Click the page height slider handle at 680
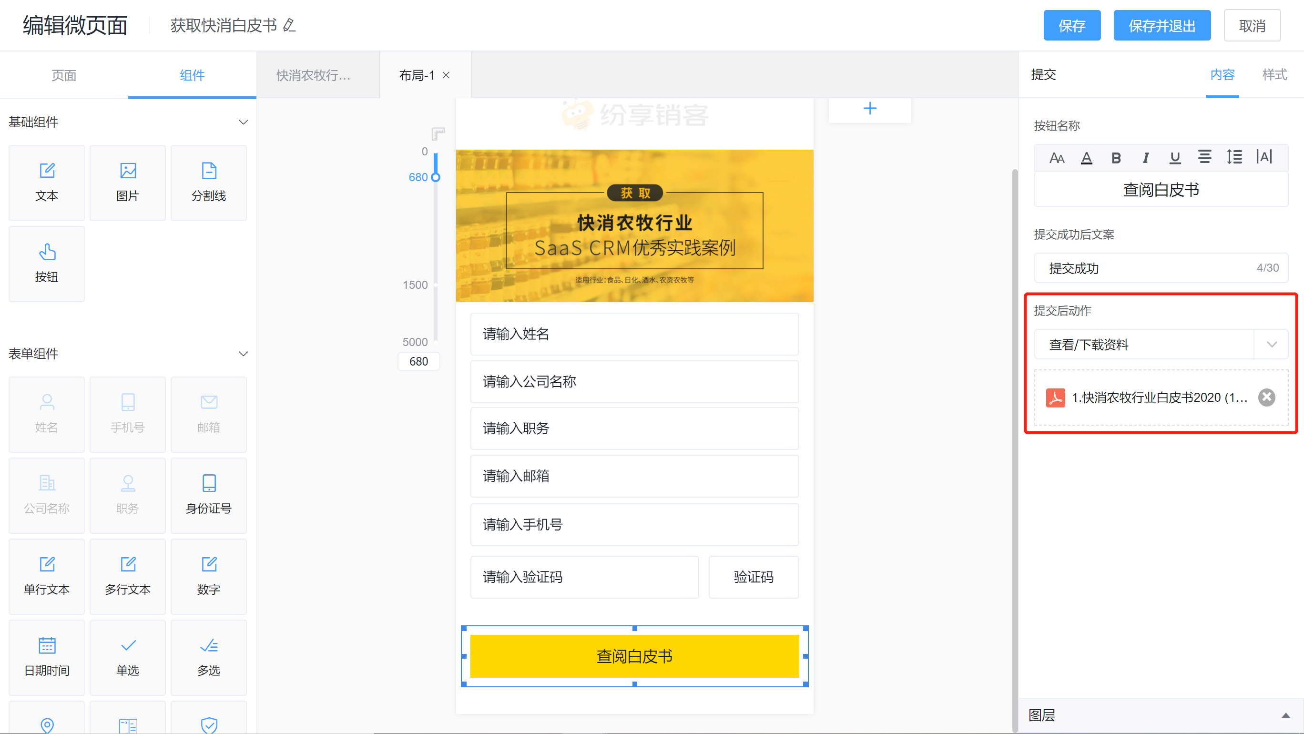This screenshot has height=734, width=1304. (x=435, y=177)
